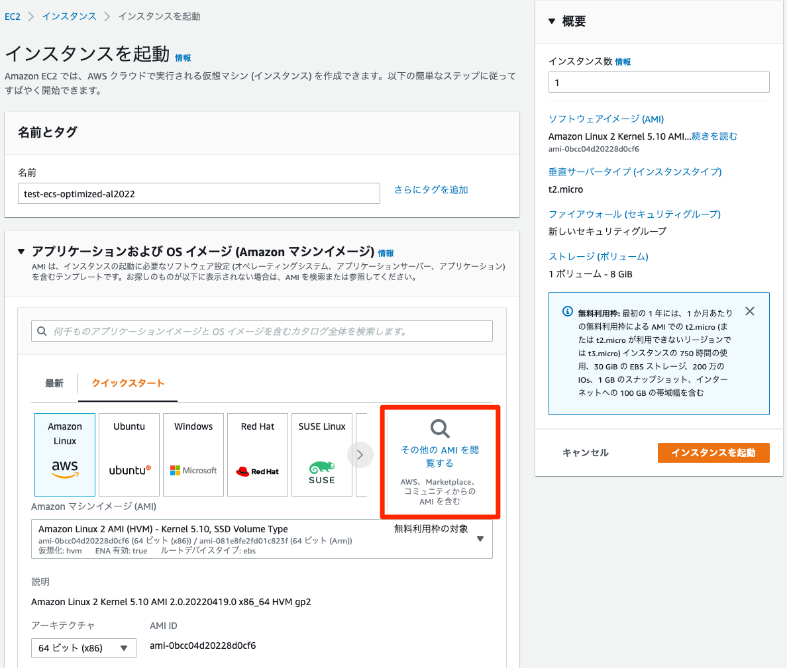The width and height of the screenshot is (787, 668).
Task: Open the さらにタグを追加 link
Action: click(431, 189)
